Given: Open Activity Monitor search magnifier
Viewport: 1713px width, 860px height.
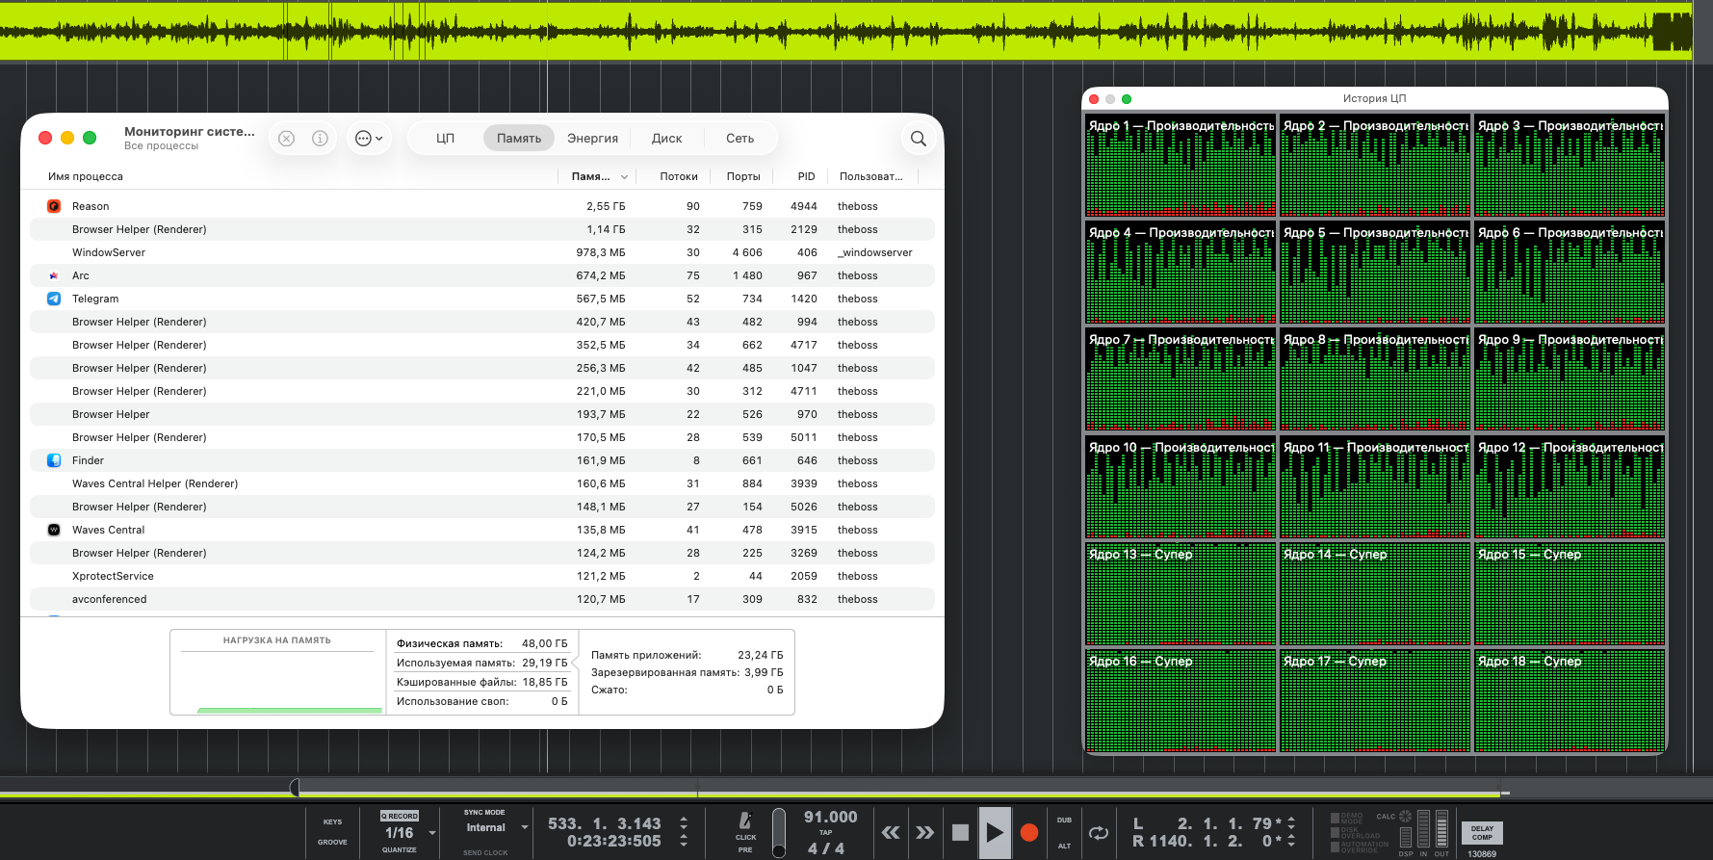Looking at the screenshot, I should 918,139.
